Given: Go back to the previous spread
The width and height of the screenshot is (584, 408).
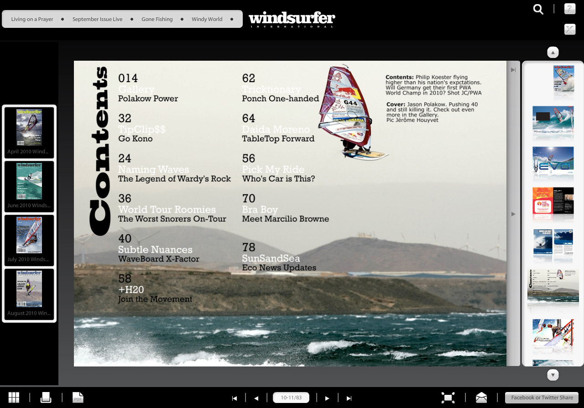Looking at the screenshot, I should click(x=256, y=398).
